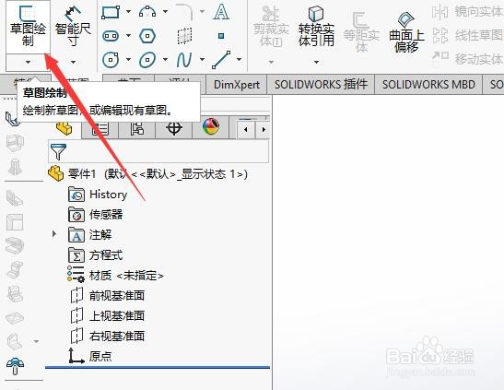This screenshot has height=390, width=504.
Task: Open the ellipse tool dropdown arrow
Action: pos(165,59)
